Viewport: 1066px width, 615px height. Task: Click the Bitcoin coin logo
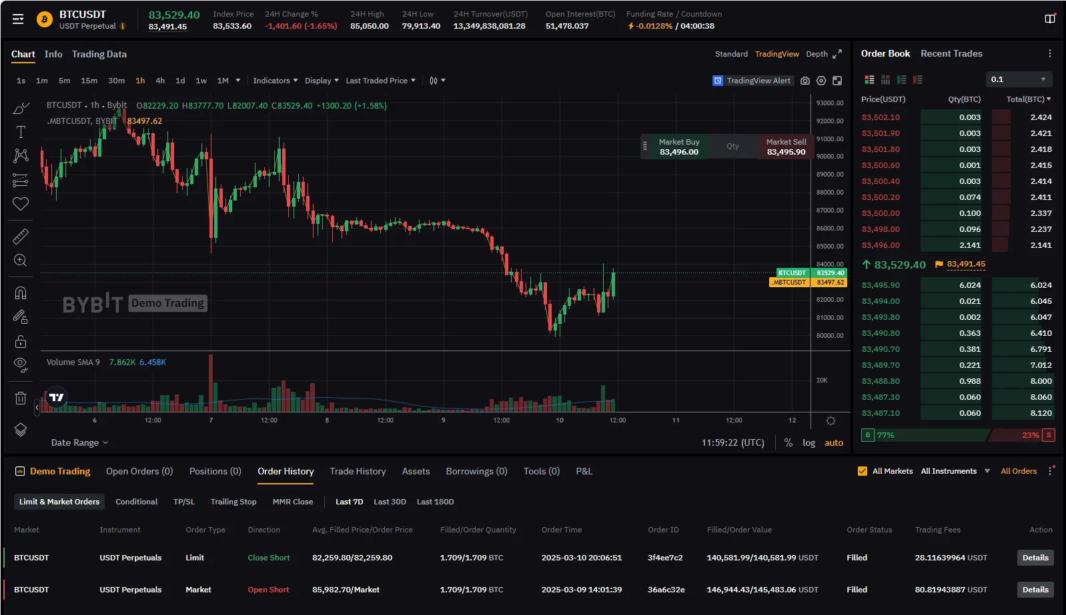click(45, 20)
